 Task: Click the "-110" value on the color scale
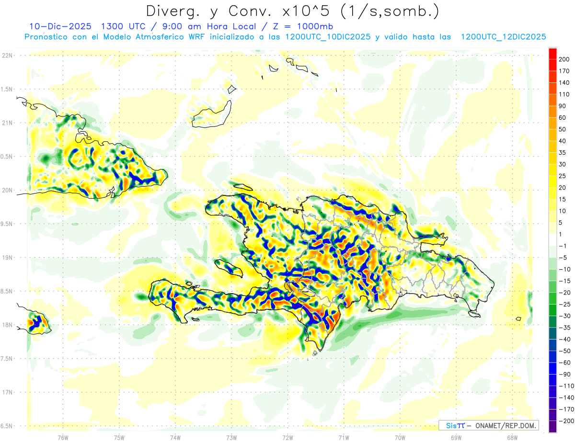(x=566, y=386)
